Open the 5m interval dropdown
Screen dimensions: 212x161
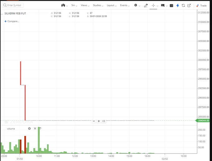point(74,5)
